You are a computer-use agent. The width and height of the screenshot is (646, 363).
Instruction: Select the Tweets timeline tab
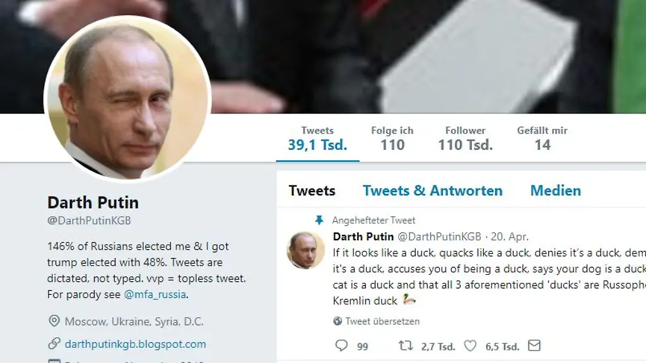click(x=312, y=190)
